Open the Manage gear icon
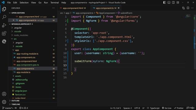Screen dimensions: 196x110 [x=4, y=102]
